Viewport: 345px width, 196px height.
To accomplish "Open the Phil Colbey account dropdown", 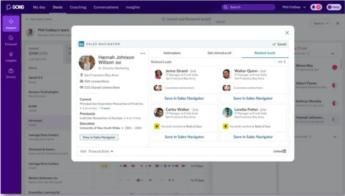I will pos(294,7).
